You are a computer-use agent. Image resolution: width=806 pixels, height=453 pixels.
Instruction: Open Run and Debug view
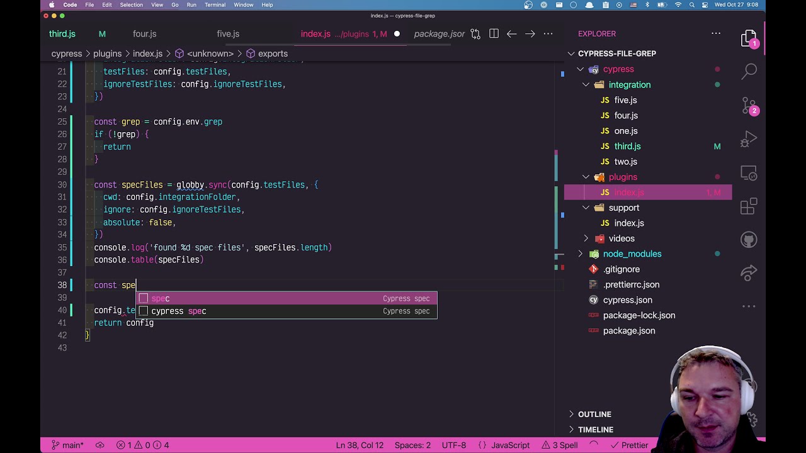749,139
